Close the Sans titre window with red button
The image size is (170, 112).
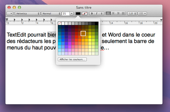pos(9,7)
